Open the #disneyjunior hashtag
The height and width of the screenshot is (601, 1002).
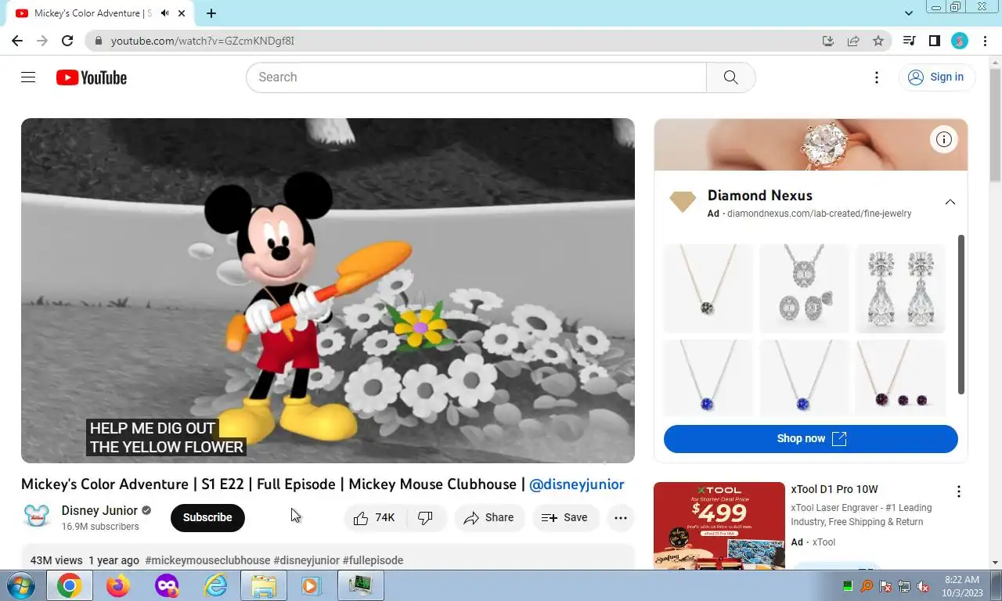[x=306, y=560]
